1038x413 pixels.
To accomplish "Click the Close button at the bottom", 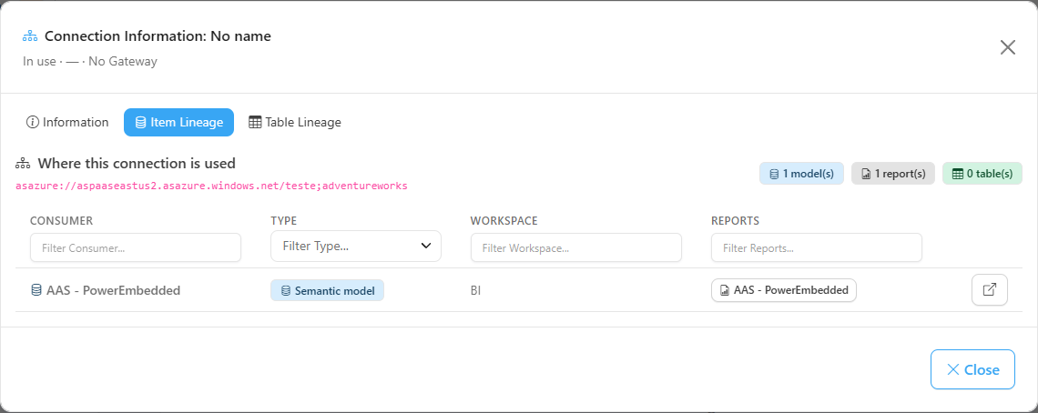I will pos(972,369).
